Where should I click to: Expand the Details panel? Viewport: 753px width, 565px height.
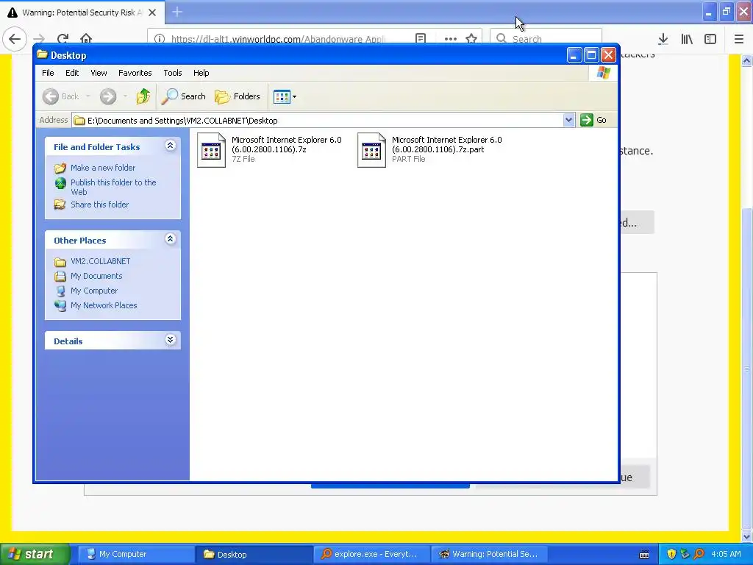(170, 340)
